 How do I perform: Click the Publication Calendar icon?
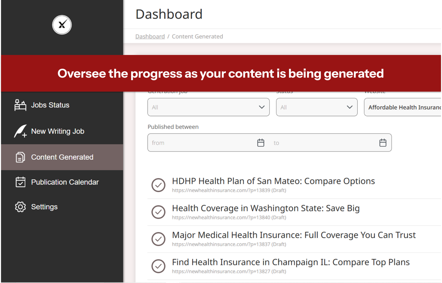pyautogui.click(x=20, y=182)
